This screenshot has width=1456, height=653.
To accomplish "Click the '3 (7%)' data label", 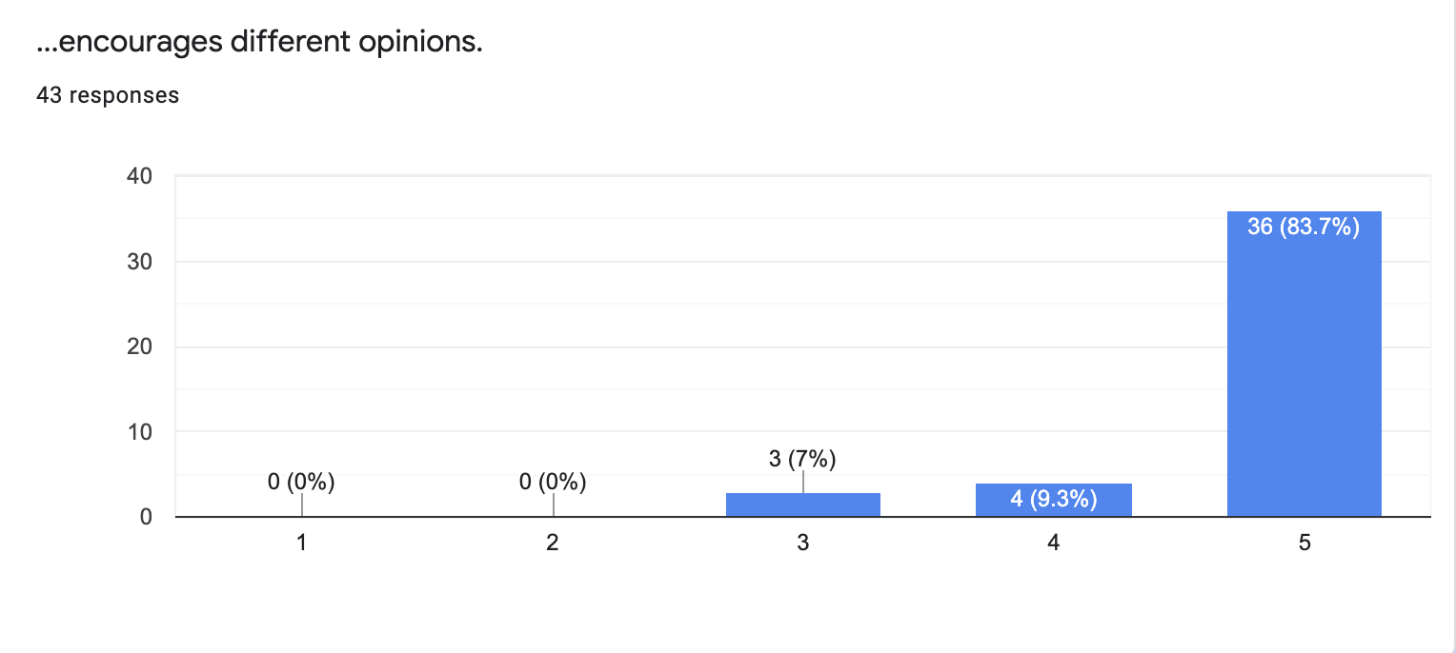I will pos(802,460).
